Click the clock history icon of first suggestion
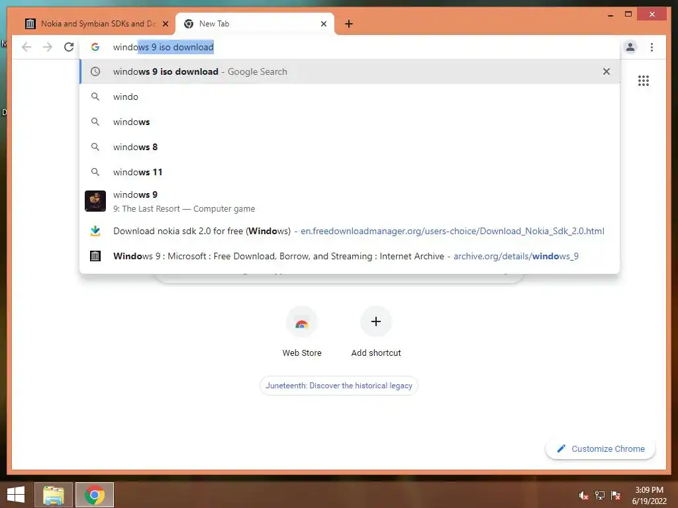Image resolution: width=678 pixels, height=508 pixels. pos(95,71)
